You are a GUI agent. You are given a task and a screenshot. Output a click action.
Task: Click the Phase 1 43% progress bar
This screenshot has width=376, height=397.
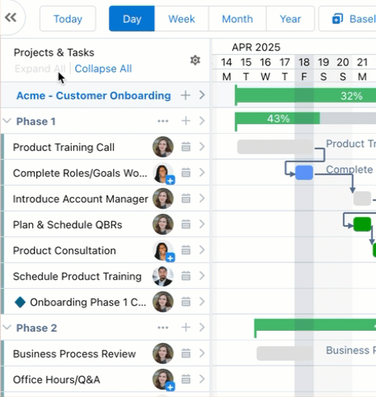(278, 119)
